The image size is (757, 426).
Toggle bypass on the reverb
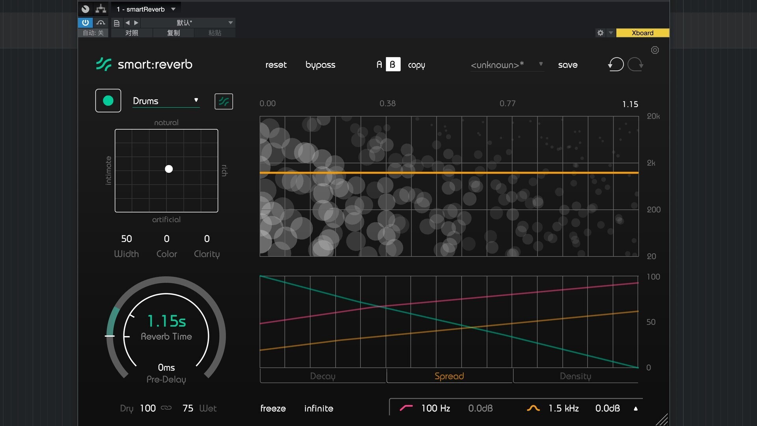click(x=320, y=65)
